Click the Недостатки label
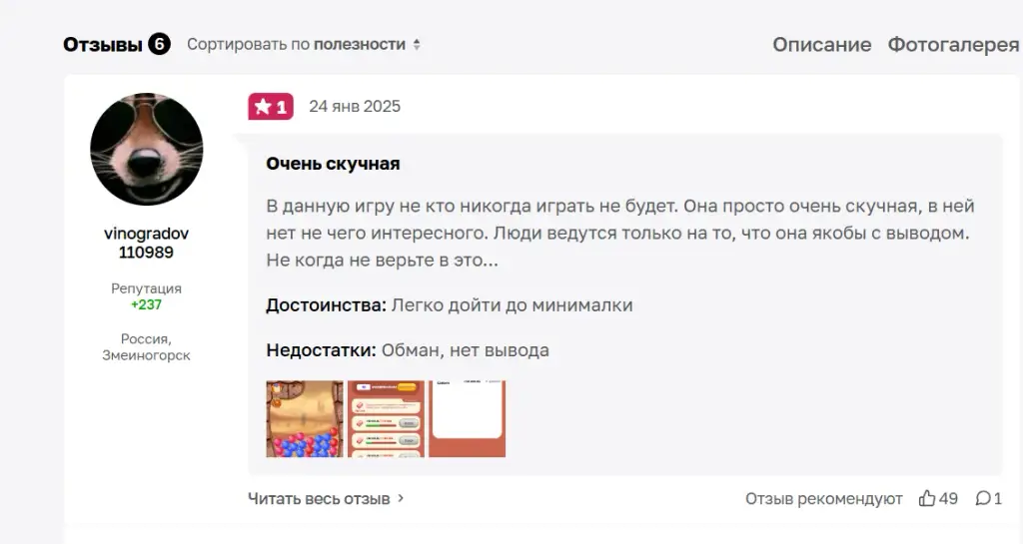Screen dimensions: 1023x544 321,349
